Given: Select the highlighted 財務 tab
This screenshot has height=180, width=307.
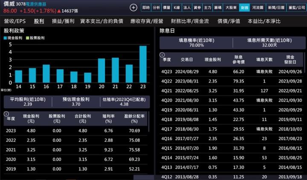Looking at the screenshot, I should (x=245, y=8).
